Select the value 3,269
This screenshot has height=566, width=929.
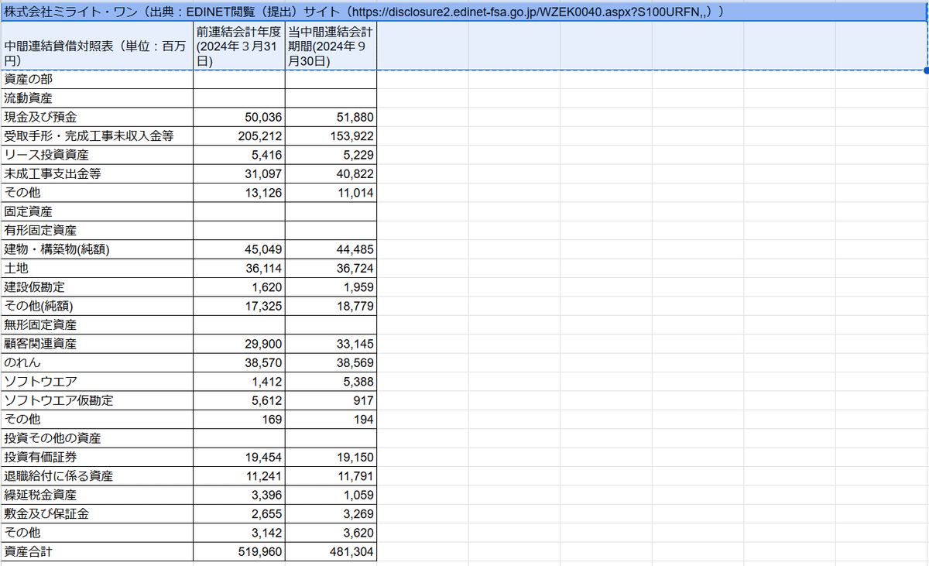[x=331, y=513]
